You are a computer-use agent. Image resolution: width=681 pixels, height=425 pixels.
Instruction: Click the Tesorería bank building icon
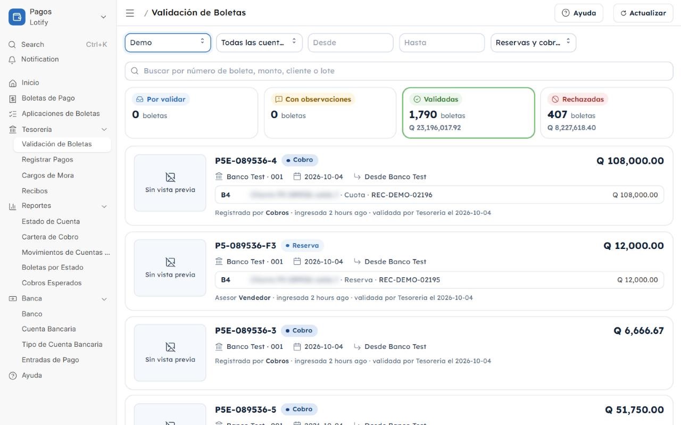coord(13,130)
